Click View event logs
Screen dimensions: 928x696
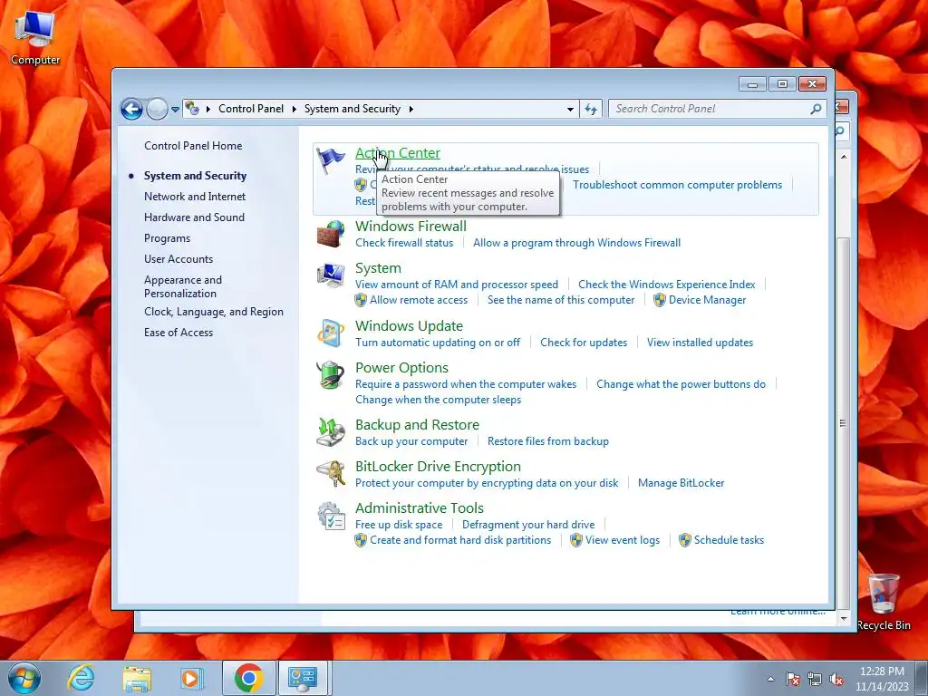click(622, 540)
